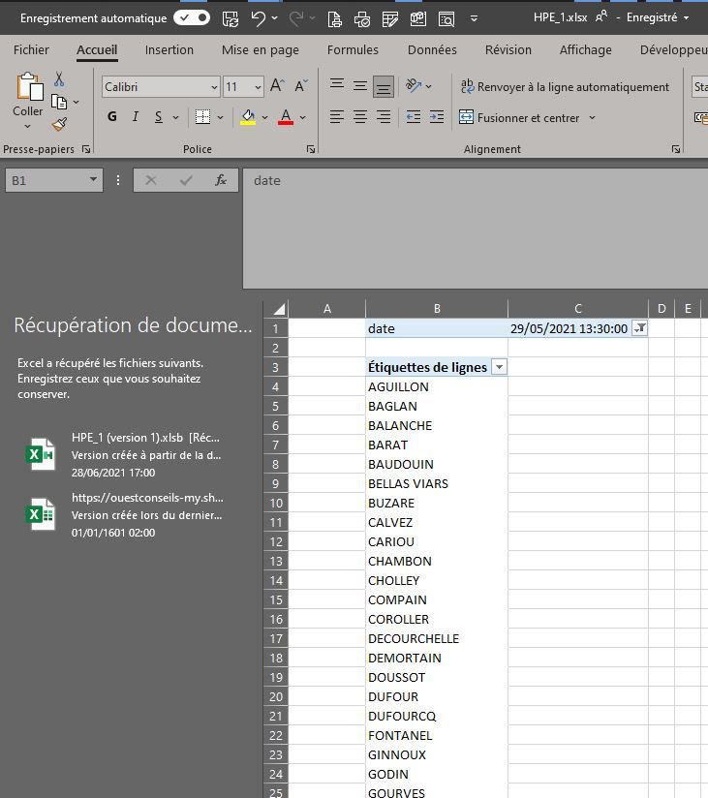This screenshot has width=708, height=798.
Task: Click the formula bar containing date
Action: pos(476,229)
